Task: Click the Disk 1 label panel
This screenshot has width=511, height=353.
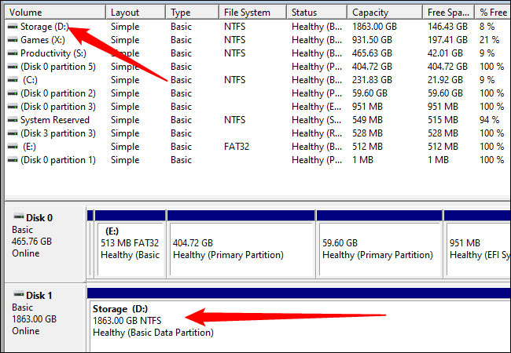Action: 46,318
